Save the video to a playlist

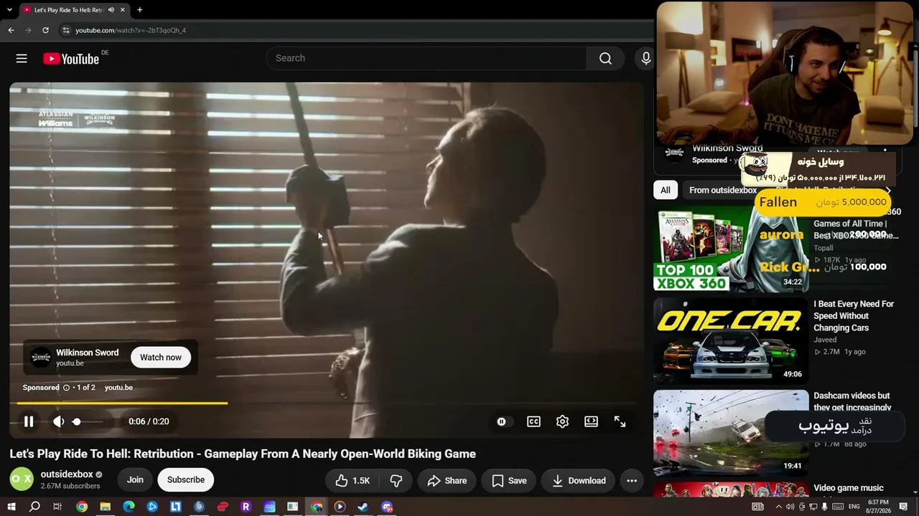pos(509,481)
